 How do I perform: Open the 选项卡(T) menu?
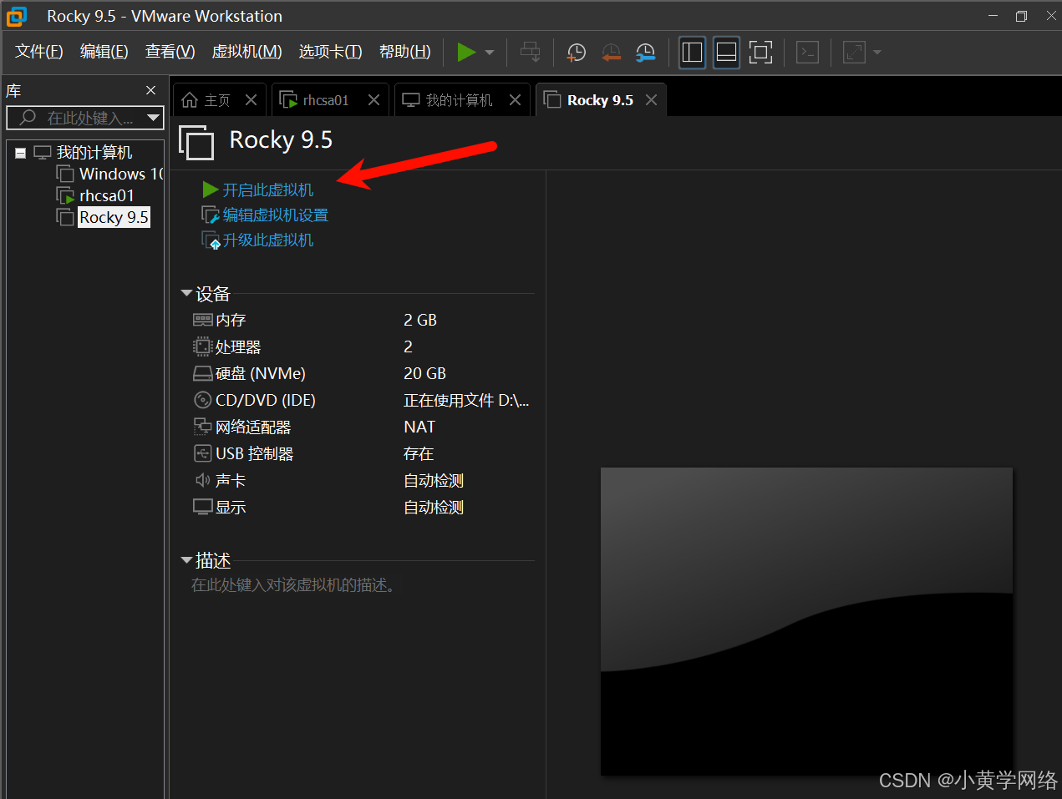point(331,52)
